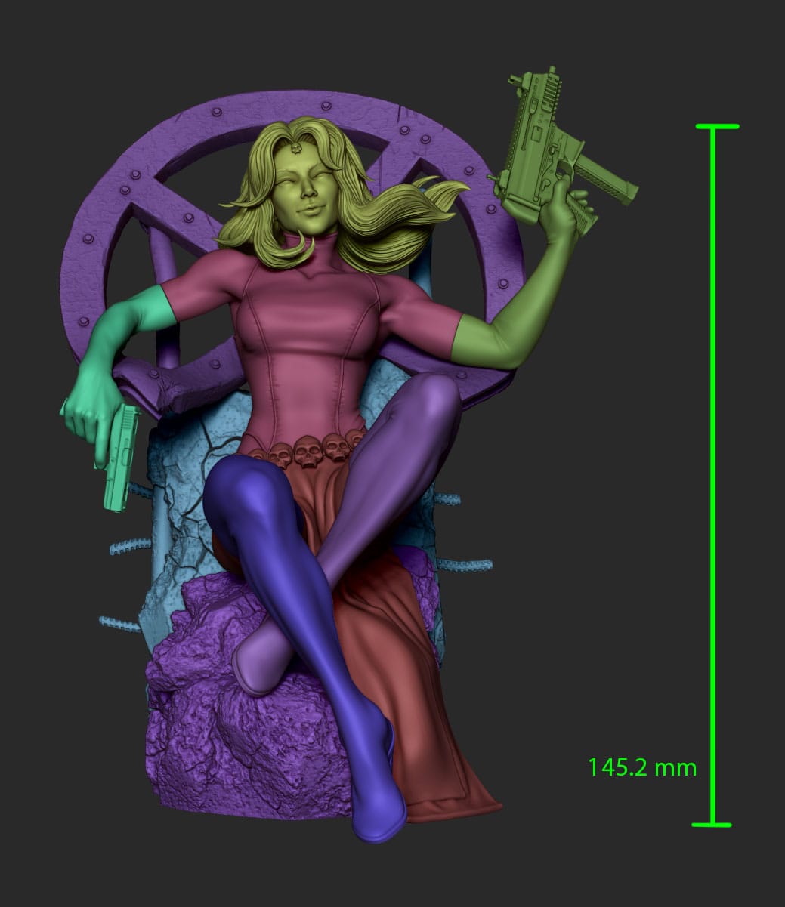Click the lowest rebar rod protruding on the left
785x907 pixels.
pyautogui.click(x=119, y=623)
